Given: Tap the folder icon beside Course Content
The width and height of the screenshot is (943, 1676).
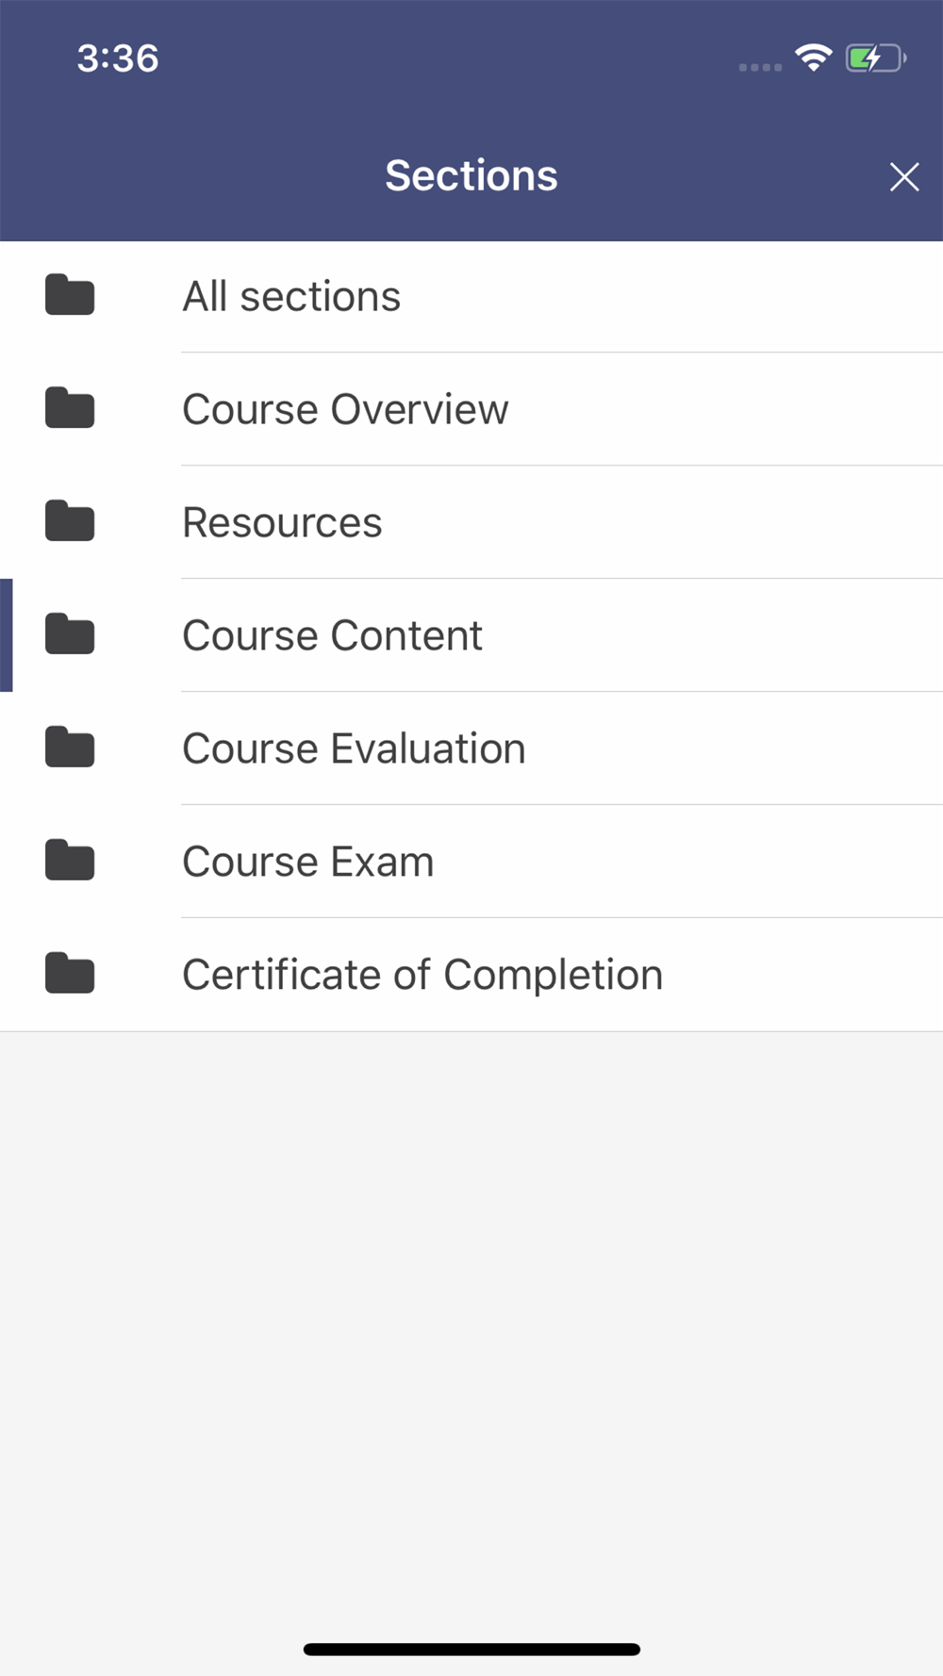Looking at the screenshot, I should [x=70, y=634].
